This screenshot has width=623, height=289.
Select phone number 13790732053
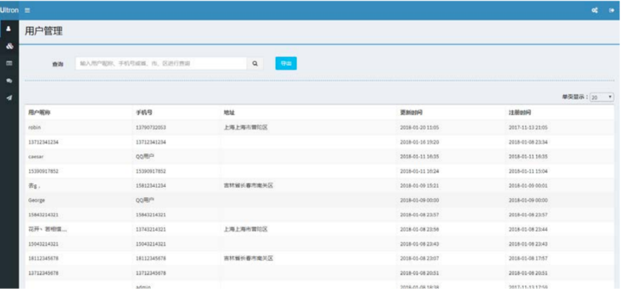click(151, 127)
